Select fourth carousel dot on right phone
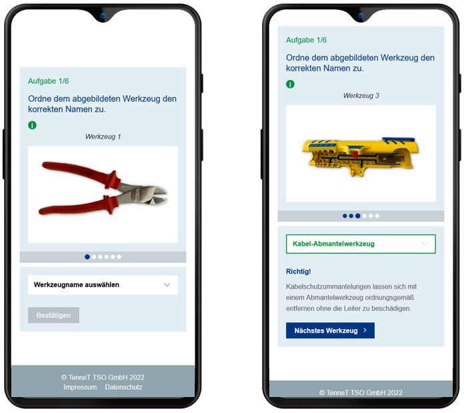The width and height of the screenshot is (464, 413). pyautogui.click(x=365, y=216)
